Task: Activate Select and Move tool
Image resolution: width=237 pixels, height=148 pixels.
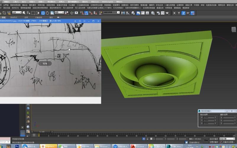Action: click(43, 13)
